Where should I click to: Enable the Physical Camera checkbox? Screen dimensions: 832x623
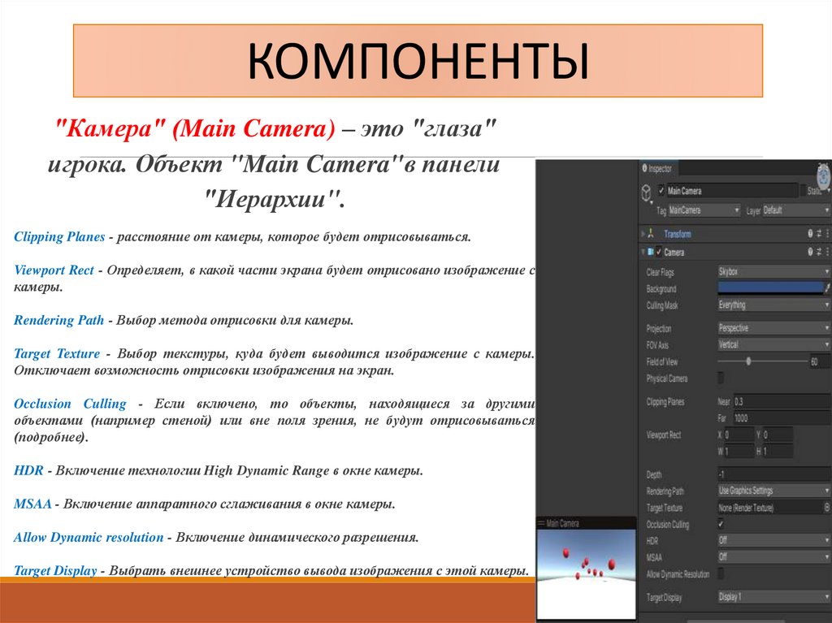coord(721,378)
